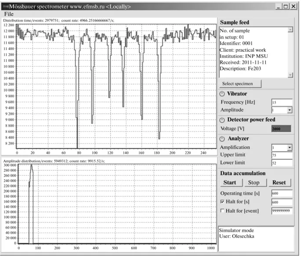301x256 pixels.
Task: Stop data accumulation
Action: 255,182
